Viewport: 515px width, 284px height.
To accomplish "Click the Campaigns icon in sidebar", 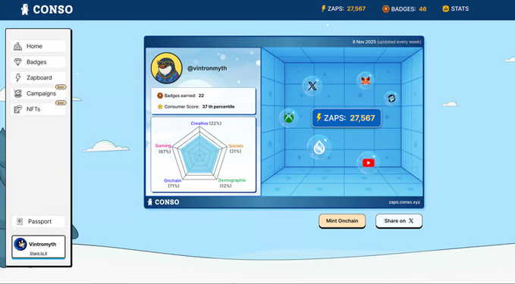I will (x=17, y=93).
